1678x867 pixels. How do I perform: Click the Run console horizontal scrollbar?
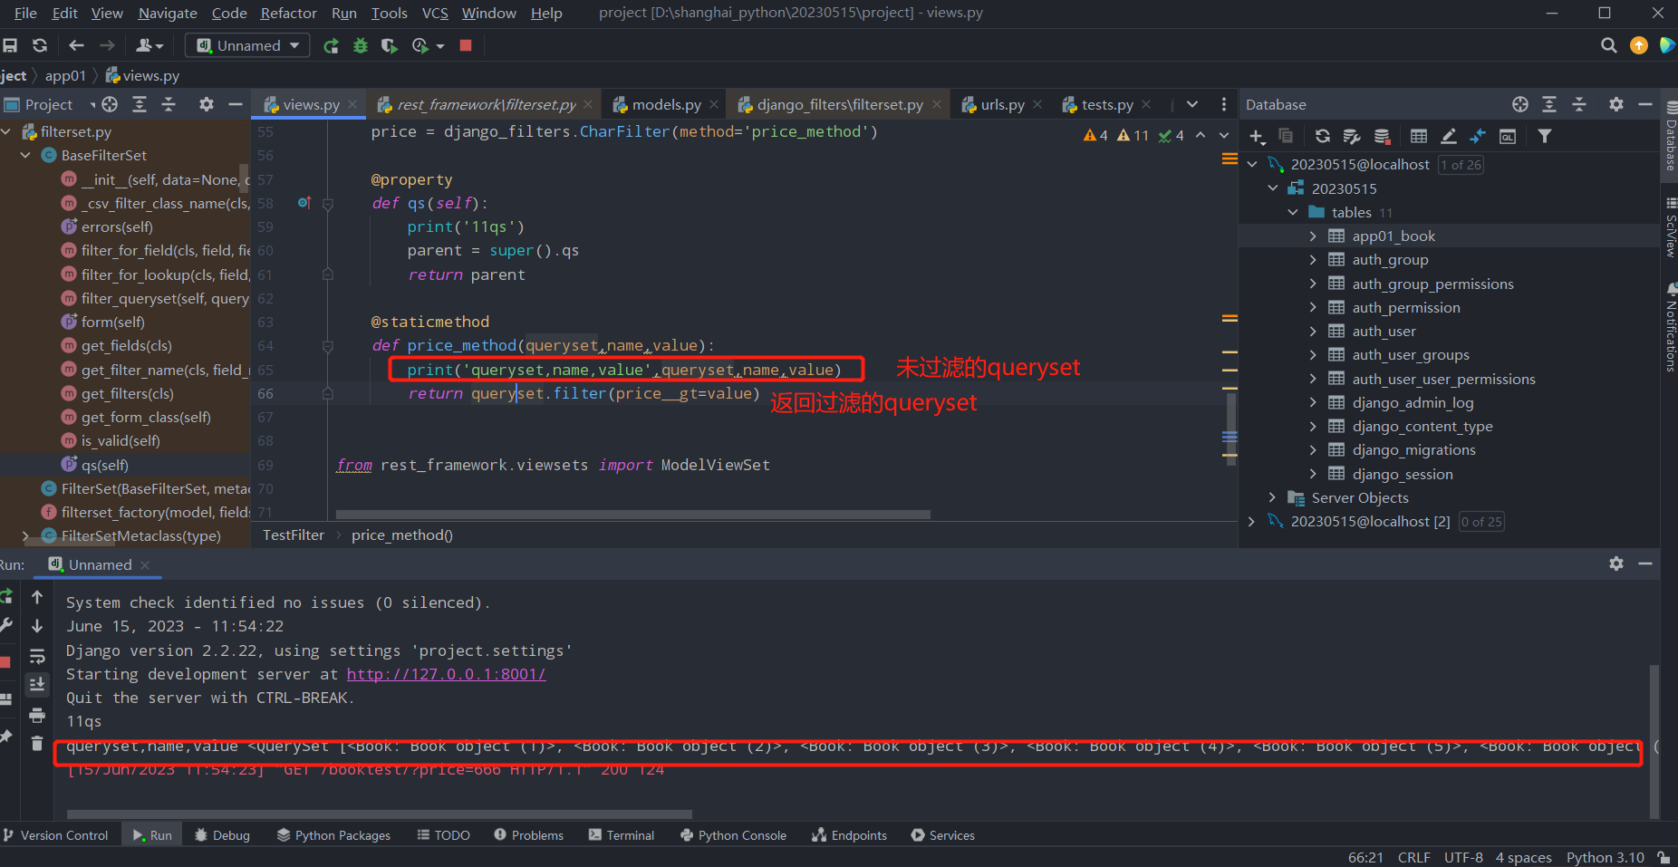click(x=379, y=814)
